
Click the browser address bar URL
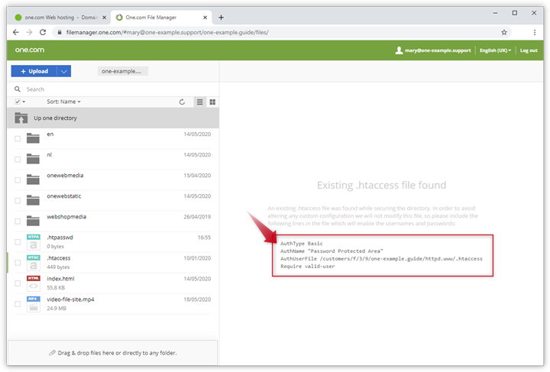(x=167, y=32)
